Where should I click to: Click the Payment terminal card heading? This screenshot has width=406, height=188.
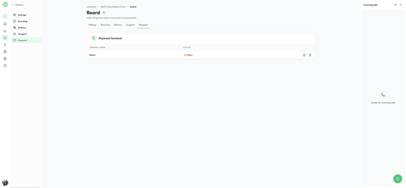point(110,38)
